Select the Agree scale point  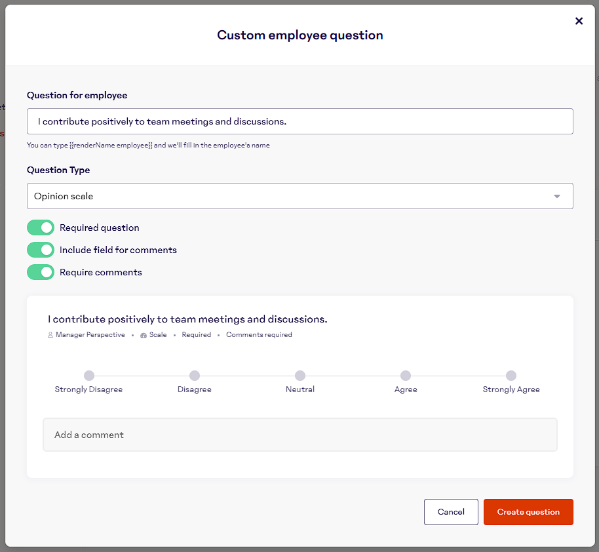tap(406, 376)
